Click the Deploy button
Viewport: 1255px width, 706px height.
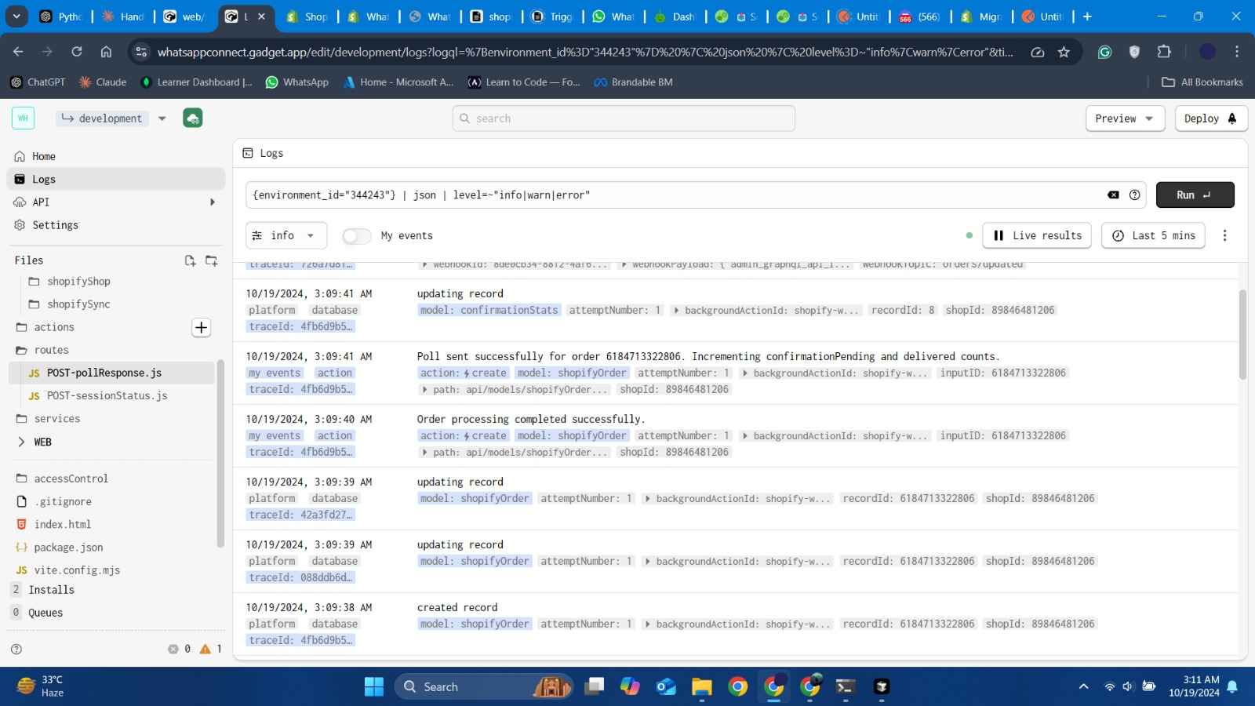click(1211, 118)
